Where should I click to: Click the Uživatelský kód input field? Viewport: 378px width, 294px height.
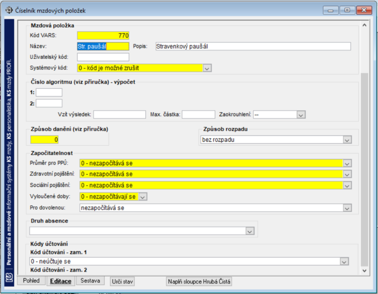tap(103, 57)
